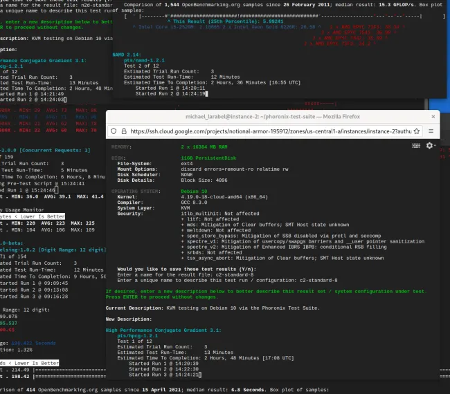This screenshot has width=450, height=394.
Task: Click 'This Result (25th Percentile): 5.99241' label
Action: pos(228,21)
